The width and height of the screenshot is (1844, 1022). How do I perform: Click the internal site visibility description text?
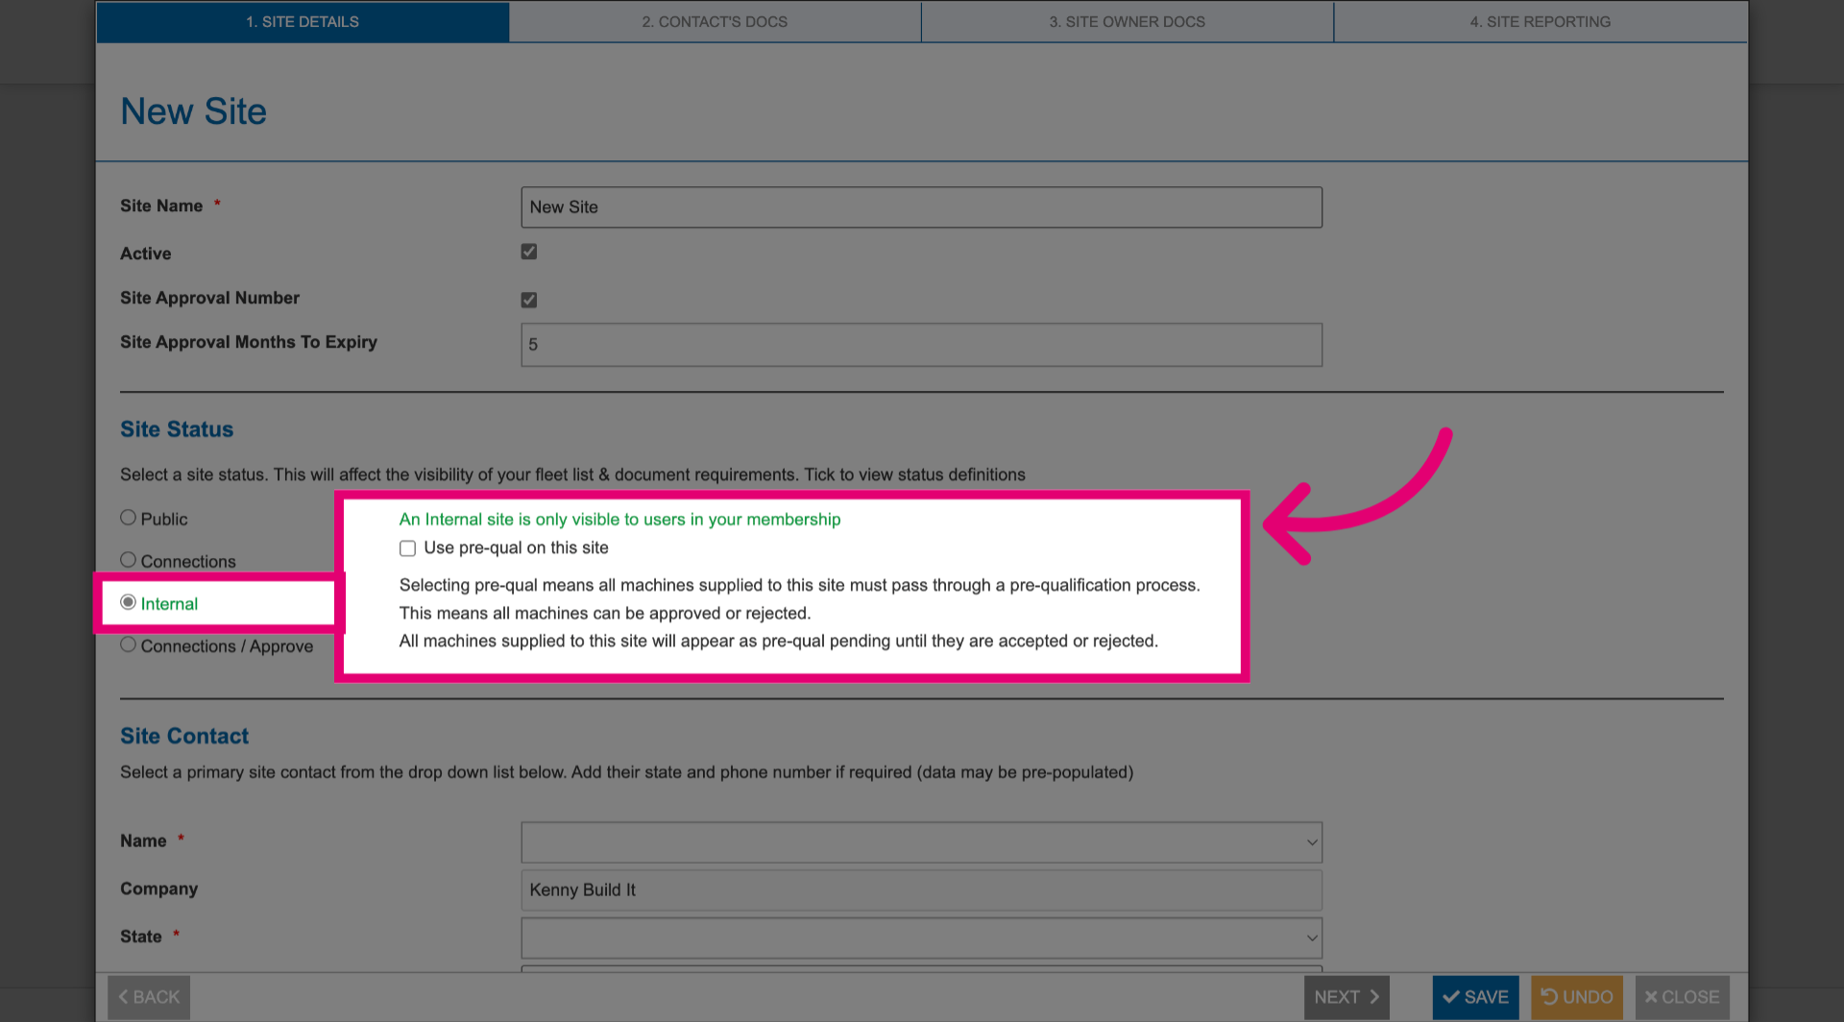pos(619,520)
